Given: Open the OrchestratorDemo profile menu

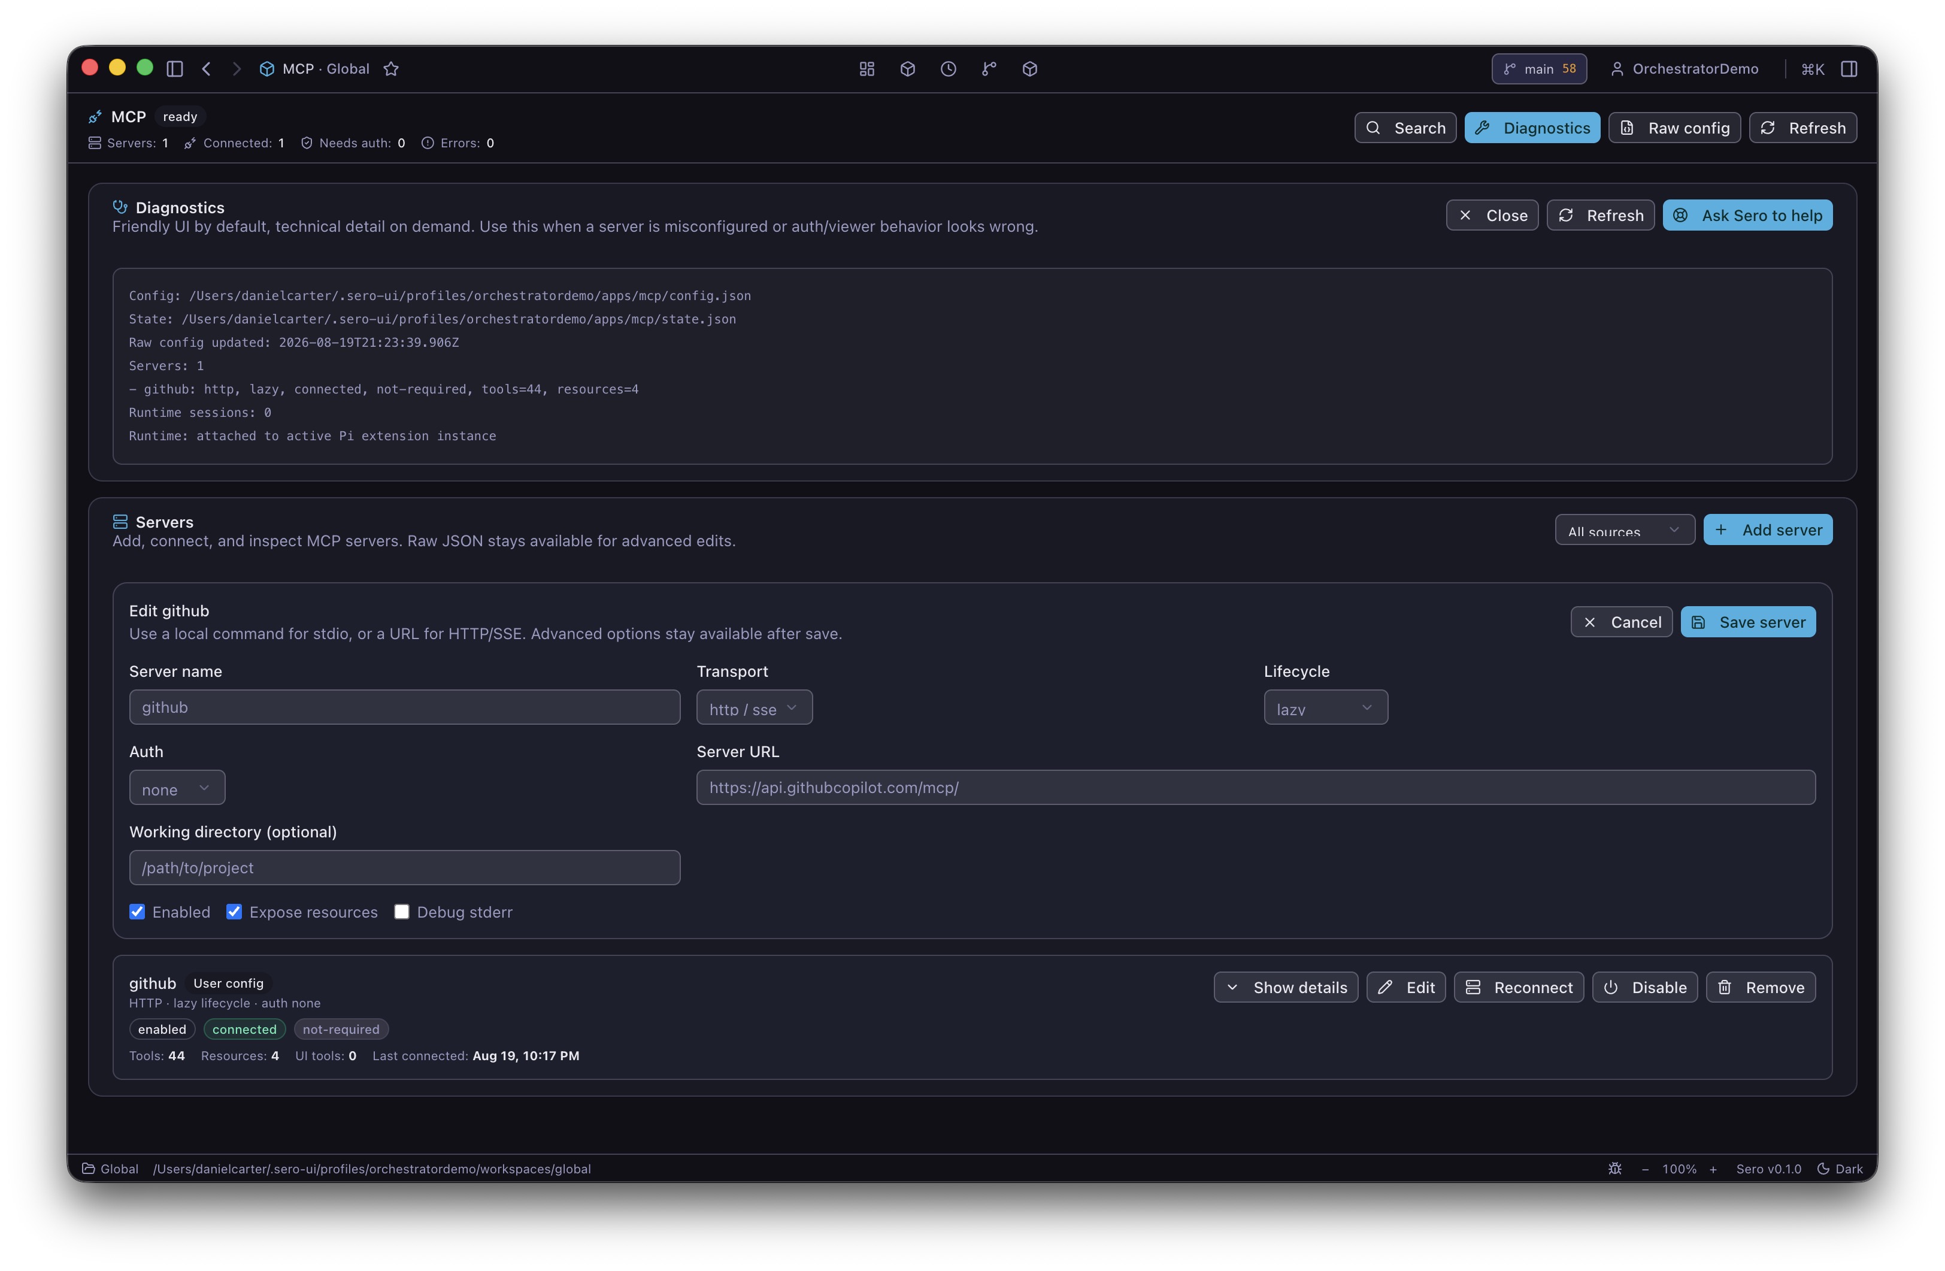Looking at the screenshot, I should coord(1685,69).
